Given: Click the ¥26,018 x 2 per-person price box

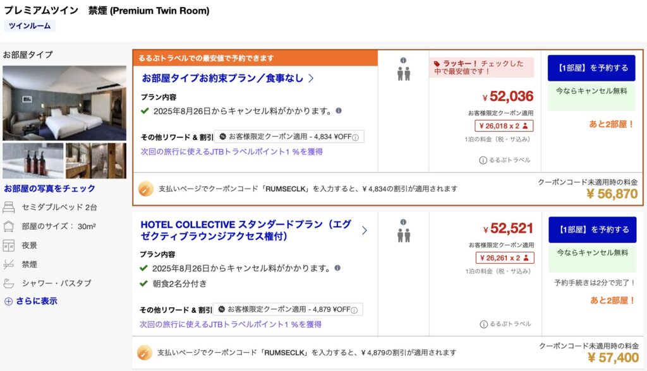Looking at the screenshot, I should pos(505,126).
